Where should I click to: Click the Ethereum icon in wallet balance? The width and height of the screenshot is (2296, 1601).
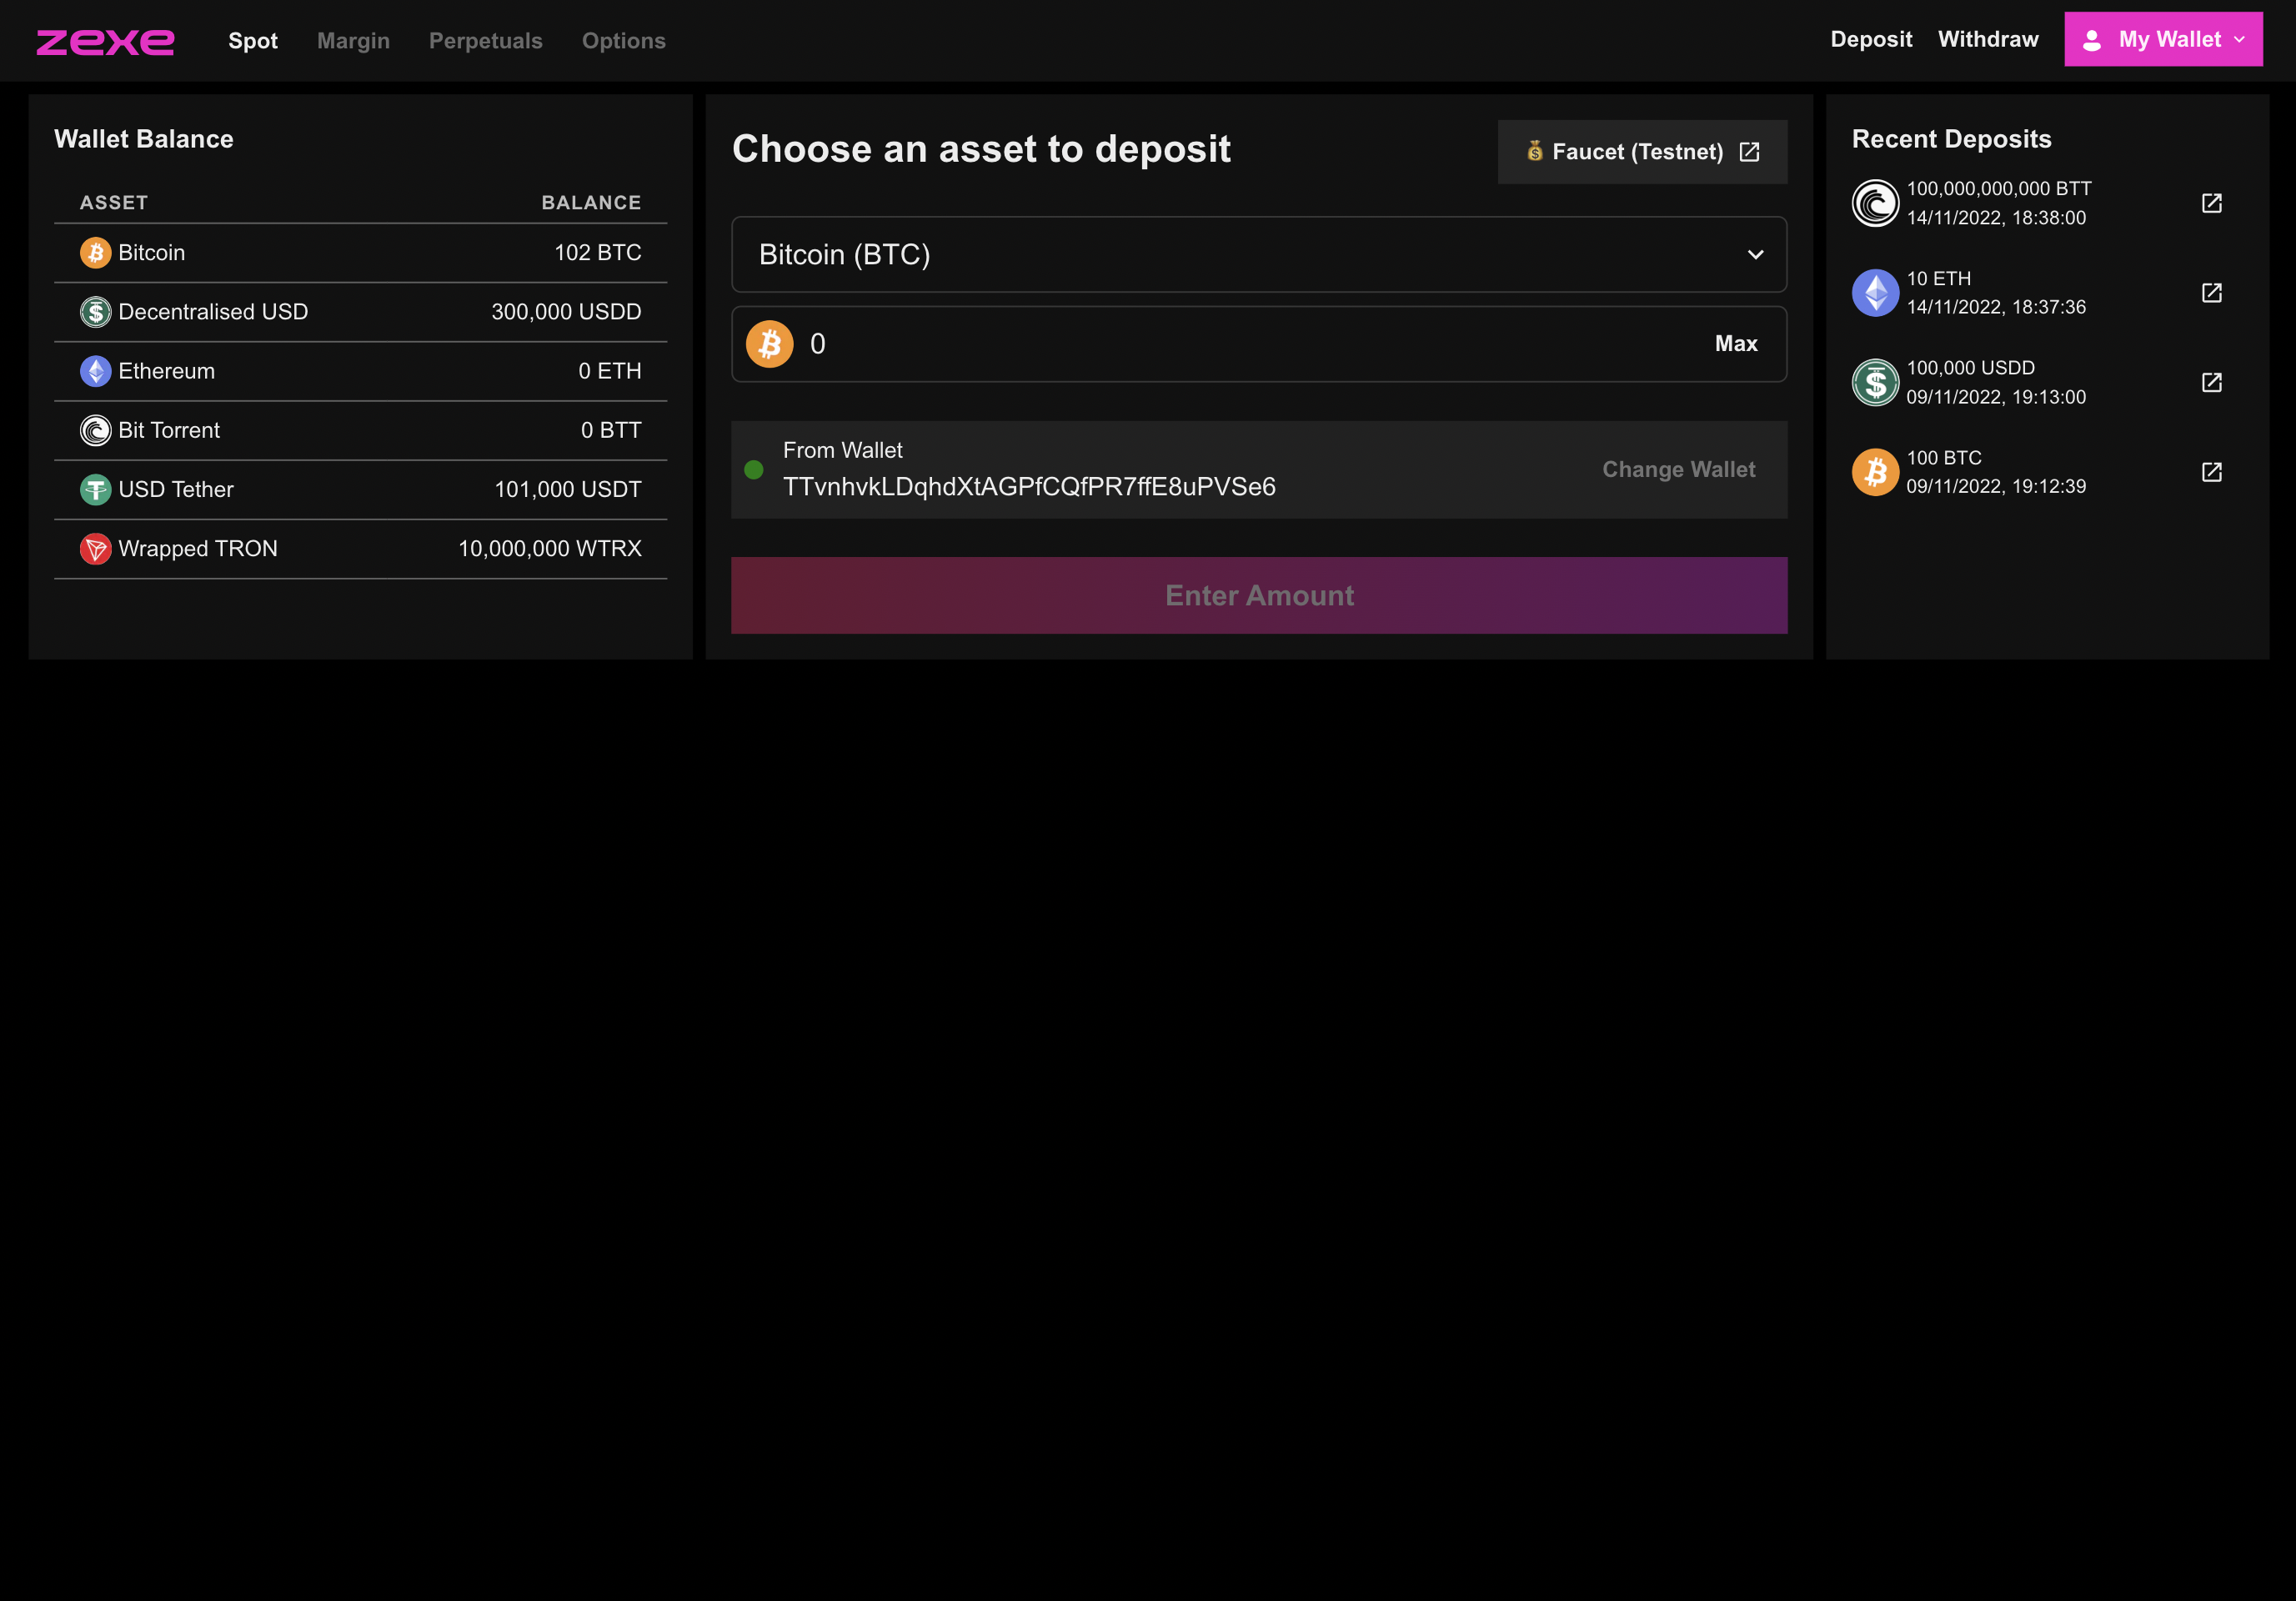pyautogui.click(x=95, y=371)
